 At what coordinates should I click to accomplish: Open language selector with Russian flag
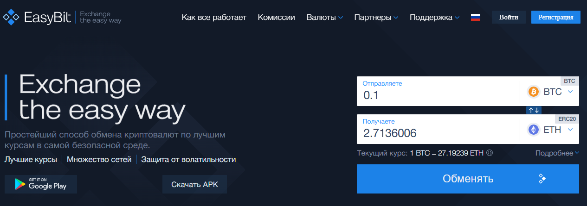tap(475, 18)
